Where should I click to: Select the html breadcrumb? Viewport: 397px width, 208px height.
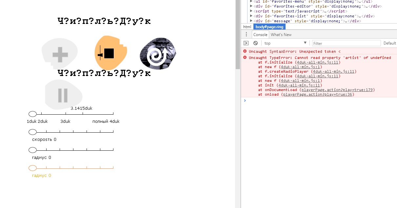point(247,27)
